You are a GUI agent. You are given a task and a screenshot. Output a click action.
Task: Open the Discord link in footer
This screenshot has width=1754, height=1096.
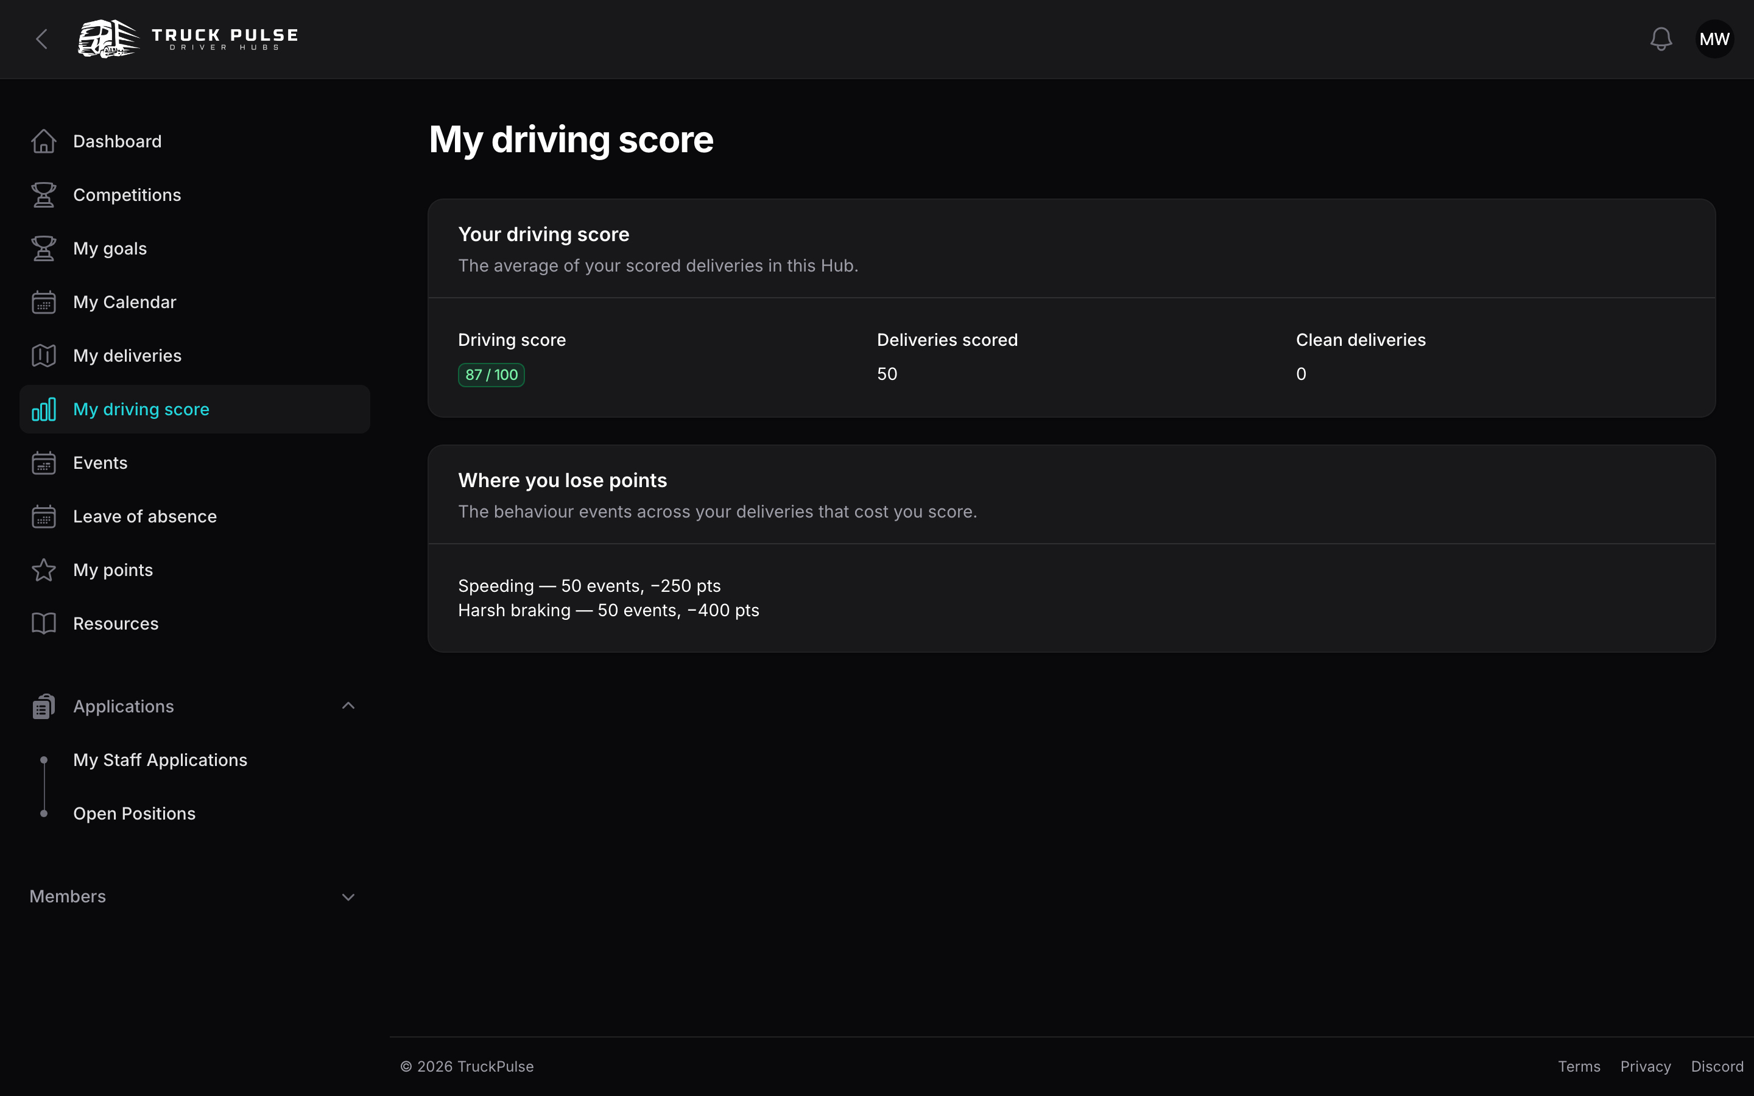(1716, 1066)
